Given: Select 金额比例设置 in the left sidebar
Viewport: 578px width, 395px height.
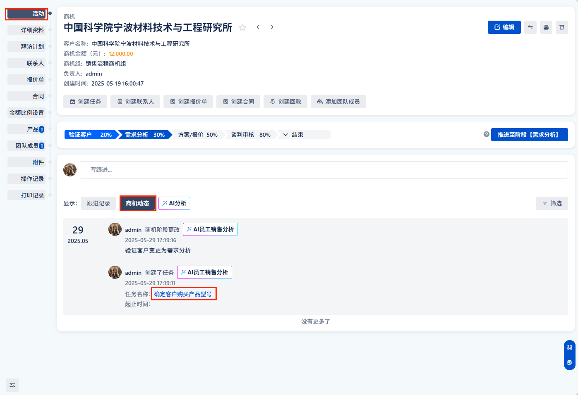Looking at the screenshot, I should [26, 113].
